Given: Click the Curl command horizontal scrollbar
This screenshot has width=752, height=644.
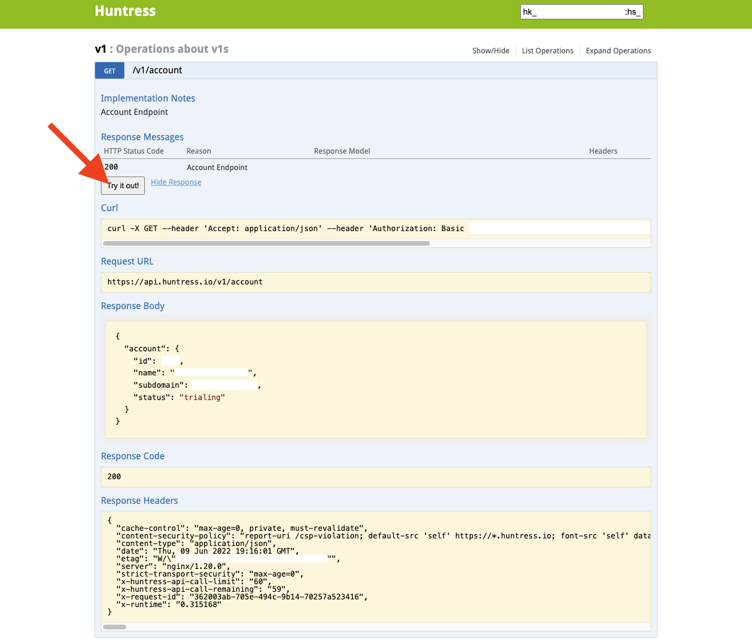Looking at the screenshot, I should point(266,243).
